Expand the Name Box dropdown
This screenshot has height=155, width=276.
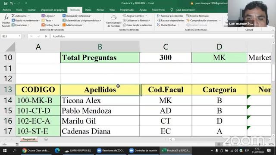[x=19, y=36]
